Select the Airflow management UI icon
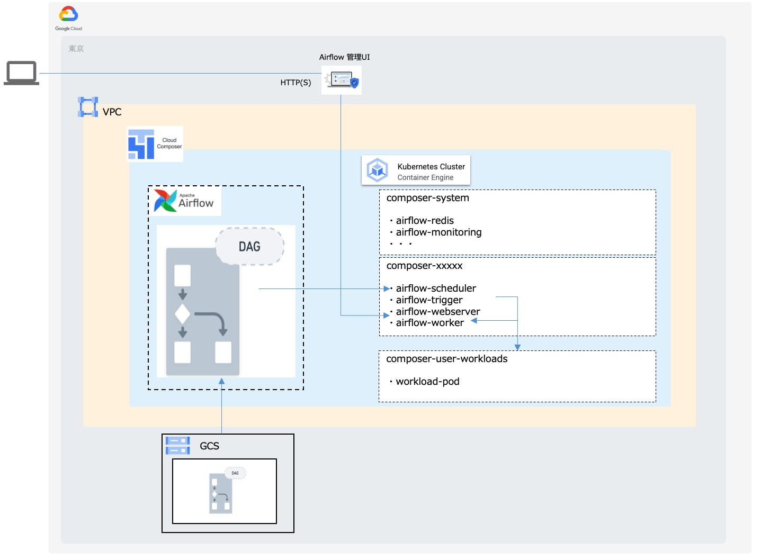The height and width of the screenshot is (559, 761). tap(342, 80)
